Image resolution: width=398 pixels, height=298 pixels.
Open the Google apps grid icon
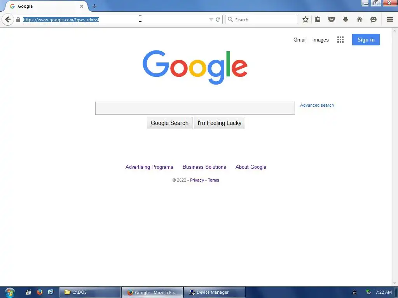coord(340,40)
